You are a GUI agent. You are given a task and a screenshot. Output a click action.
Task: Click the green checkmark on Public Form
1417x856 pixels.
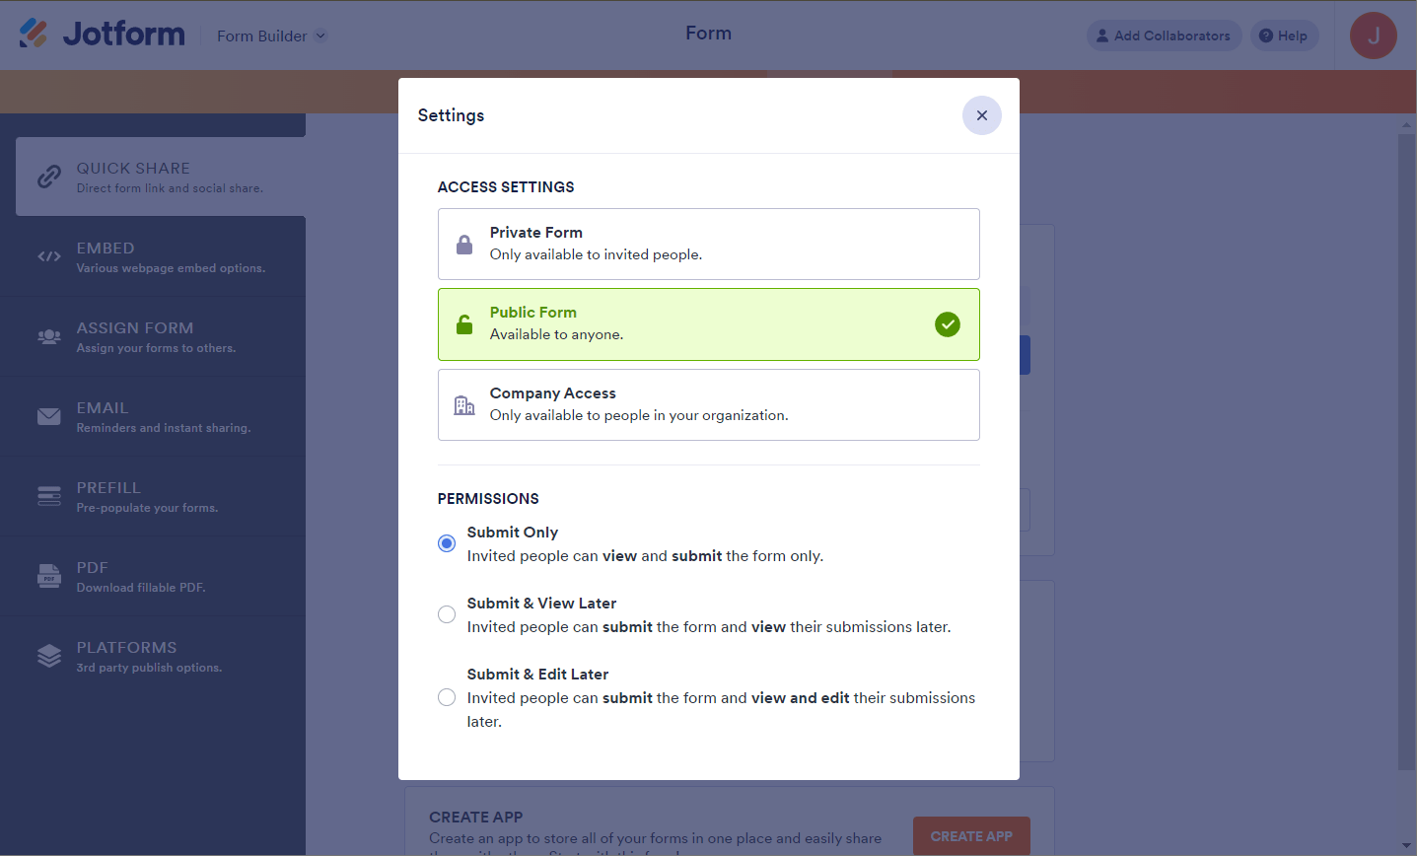point(948,324)
